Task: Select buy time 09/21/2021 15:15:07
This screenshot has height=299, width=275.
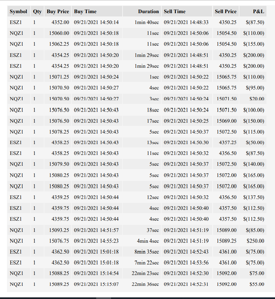Action: pyautogui.click(x=97, y=284)
